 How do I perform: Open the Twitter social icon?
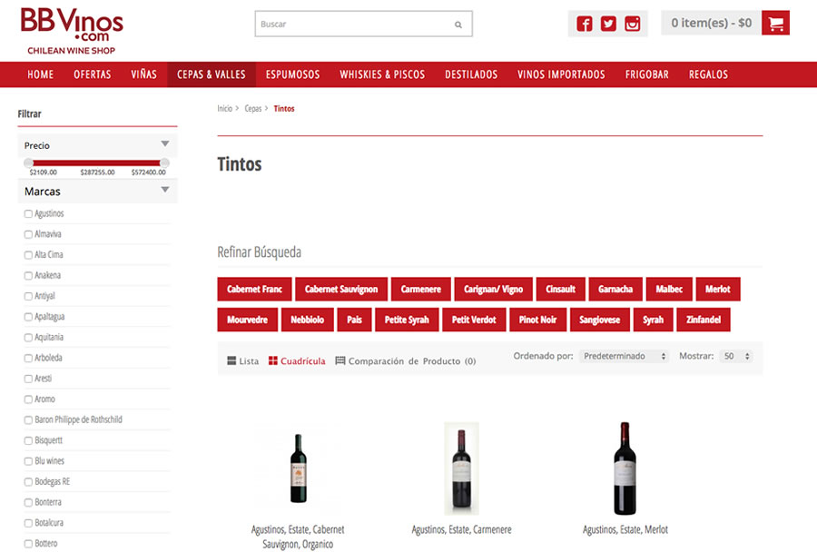pyautogui.click(x=608, y=24)
